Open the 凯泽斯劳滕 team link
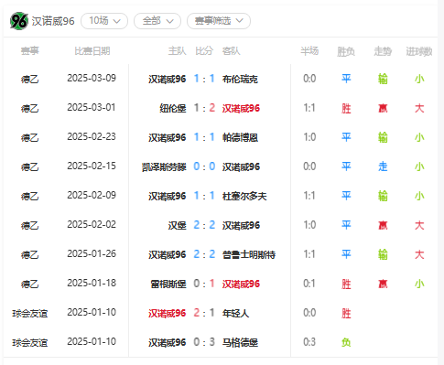444x365 pixels. coord(164,166)
